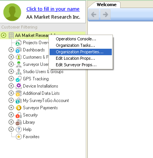This screenshot has width=153, height=158.
Task: Click the AA Market Research organization grid icon
Action: pyautogui.click(x=11, y=35)
